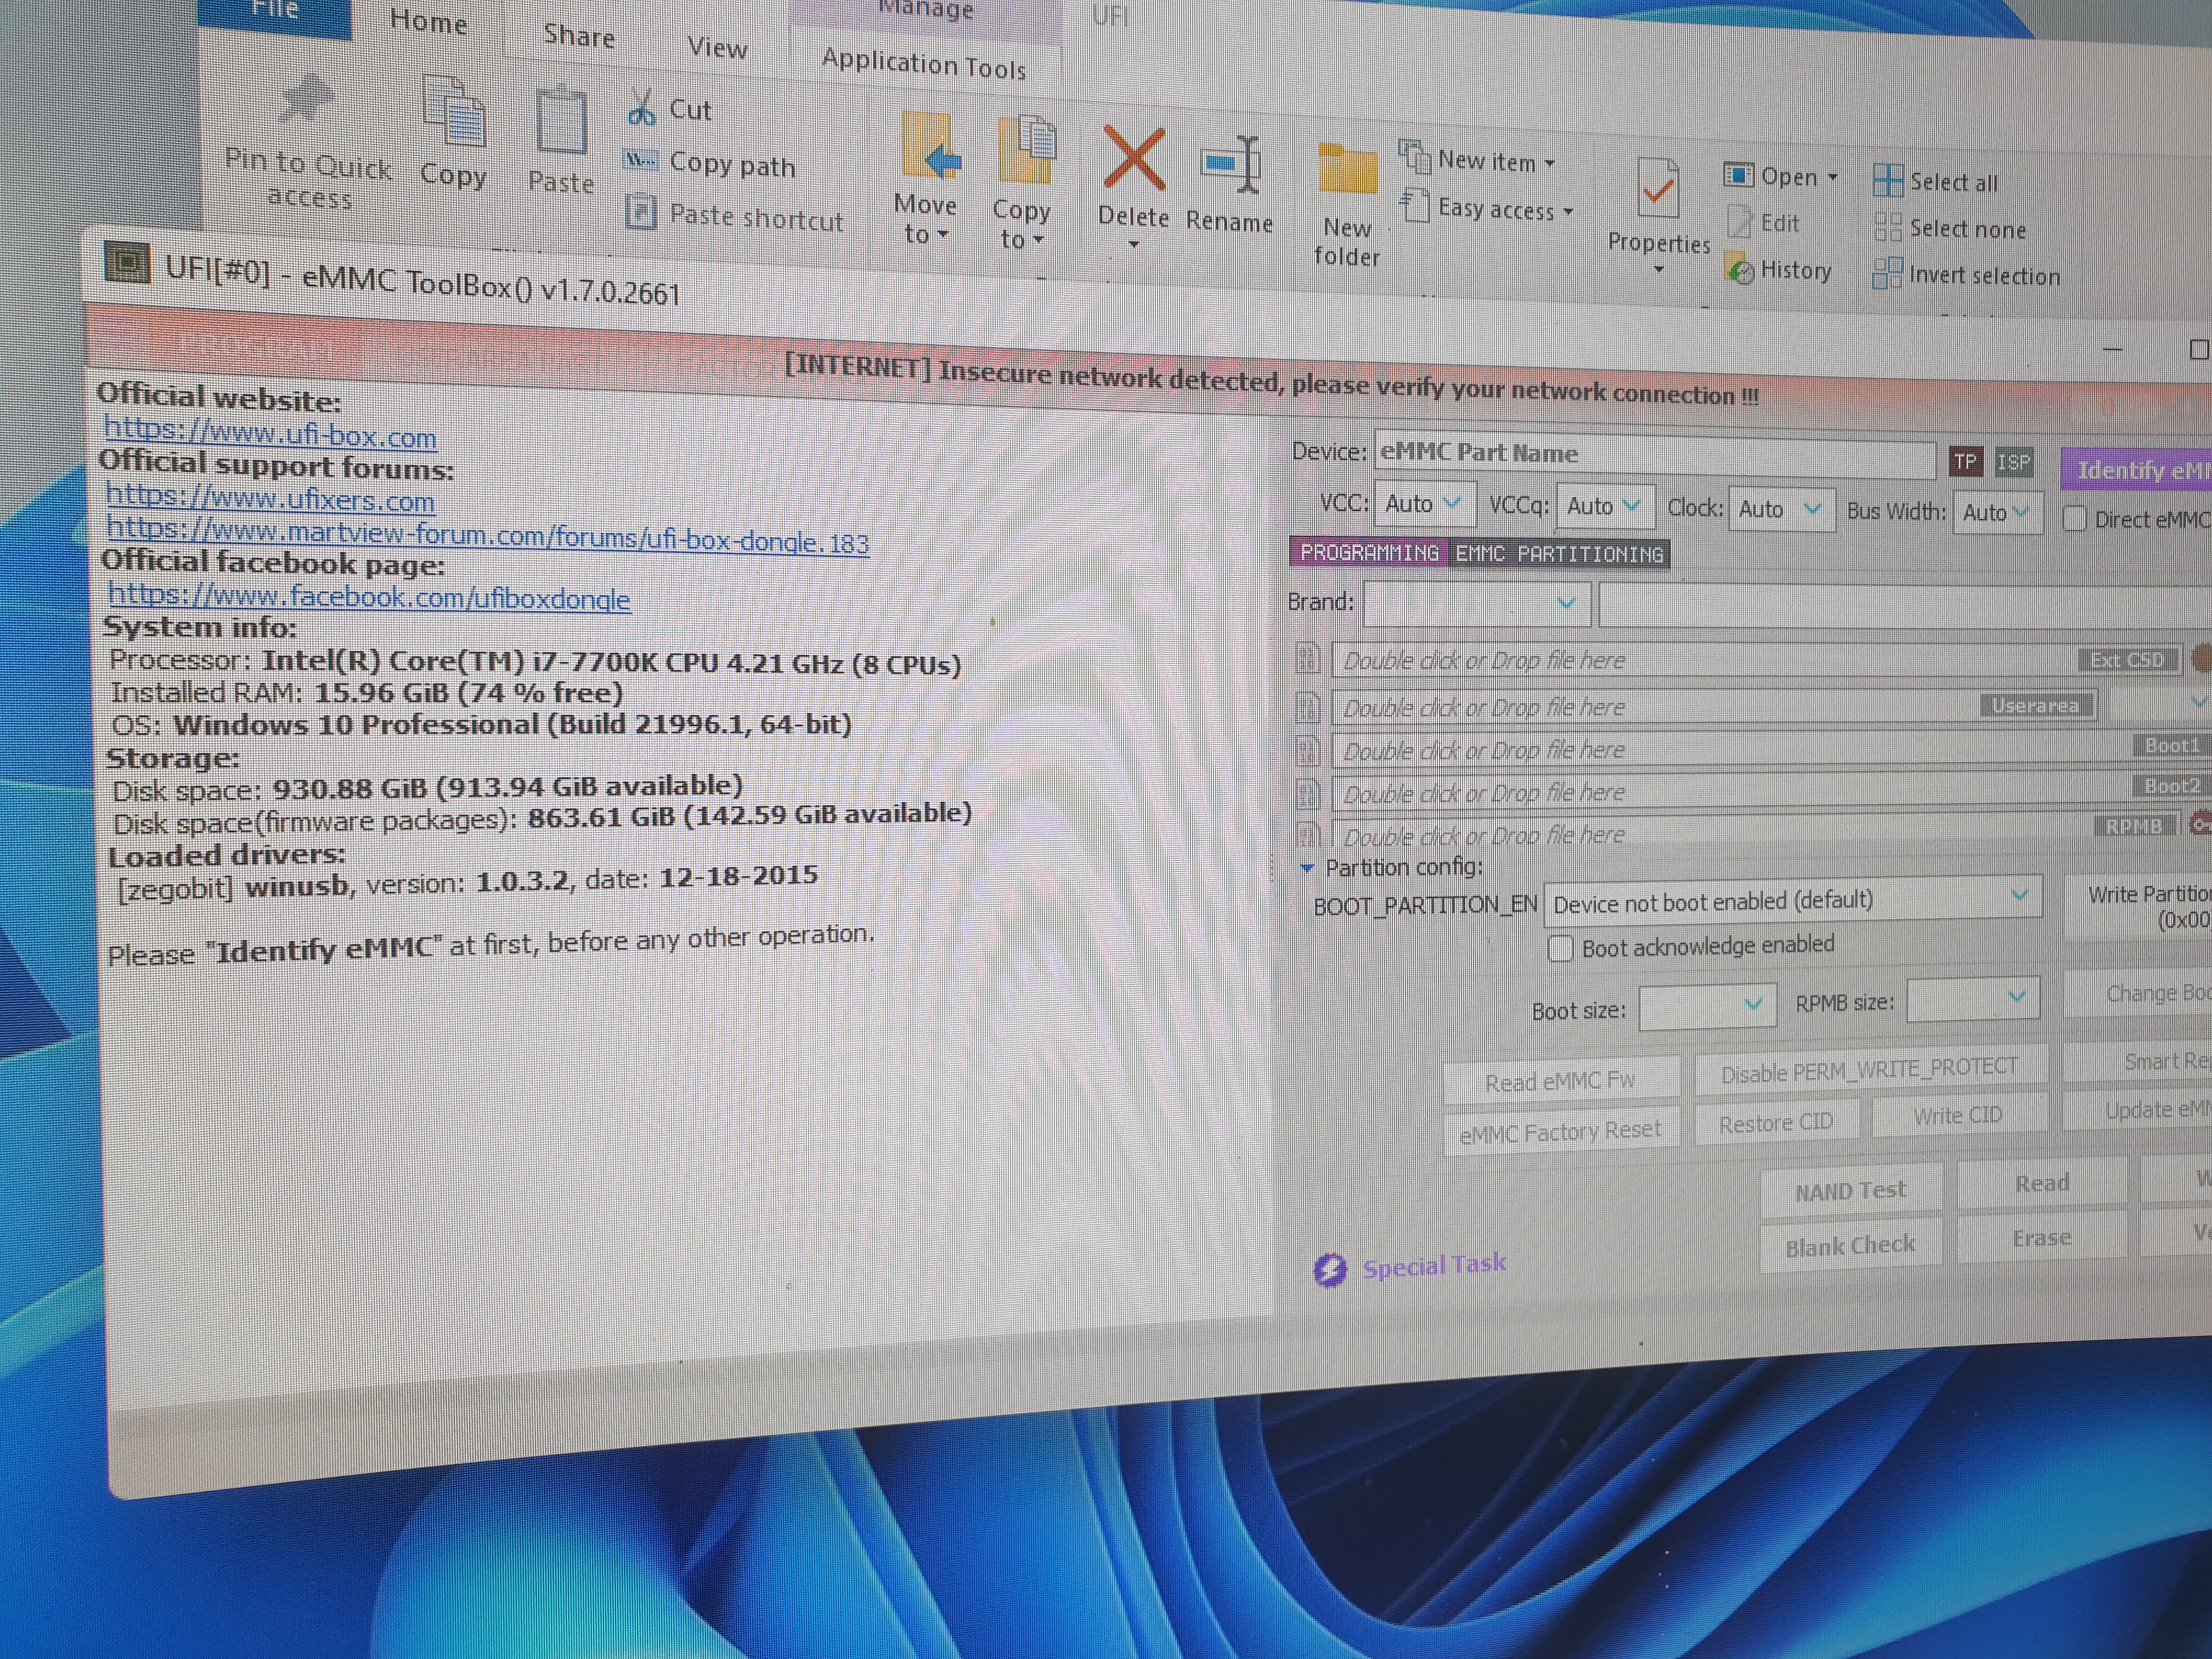Click file icon beside Ext CSD row
The width and height of the screenshot is (2212, 1659).
pyautogui.click(x=1308, y=658)
